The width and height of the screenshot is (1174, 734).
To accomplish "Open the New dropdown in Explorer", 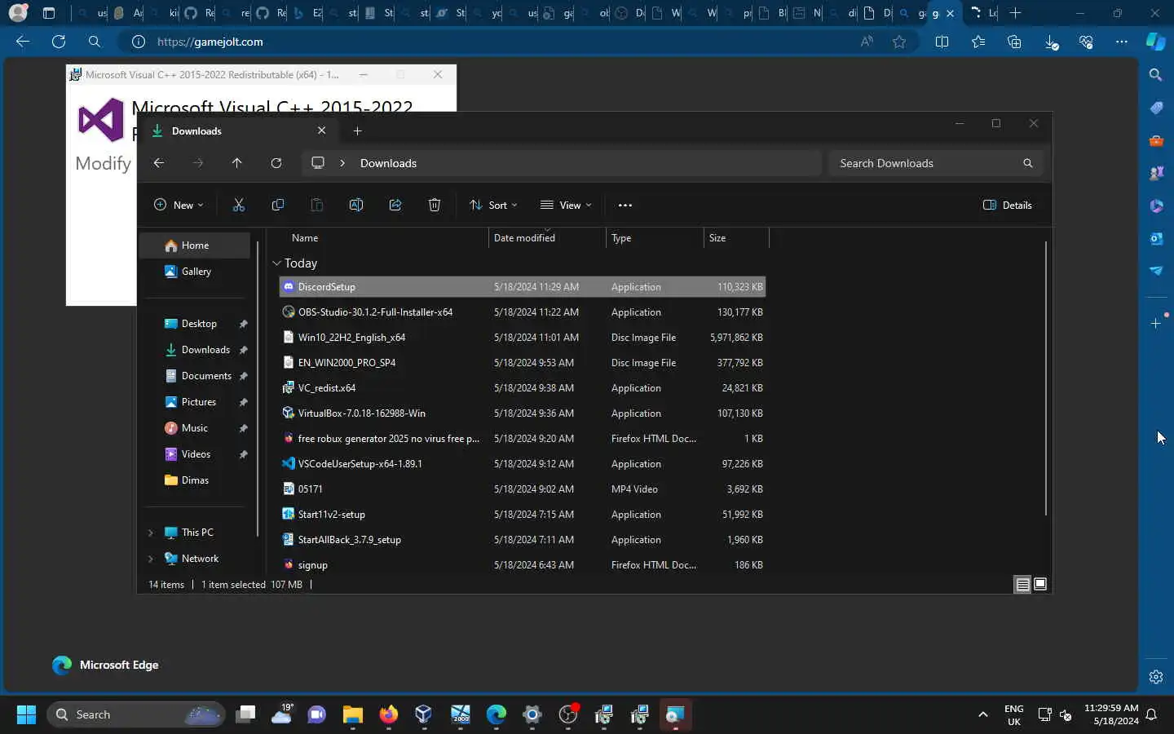I will 179,206.
